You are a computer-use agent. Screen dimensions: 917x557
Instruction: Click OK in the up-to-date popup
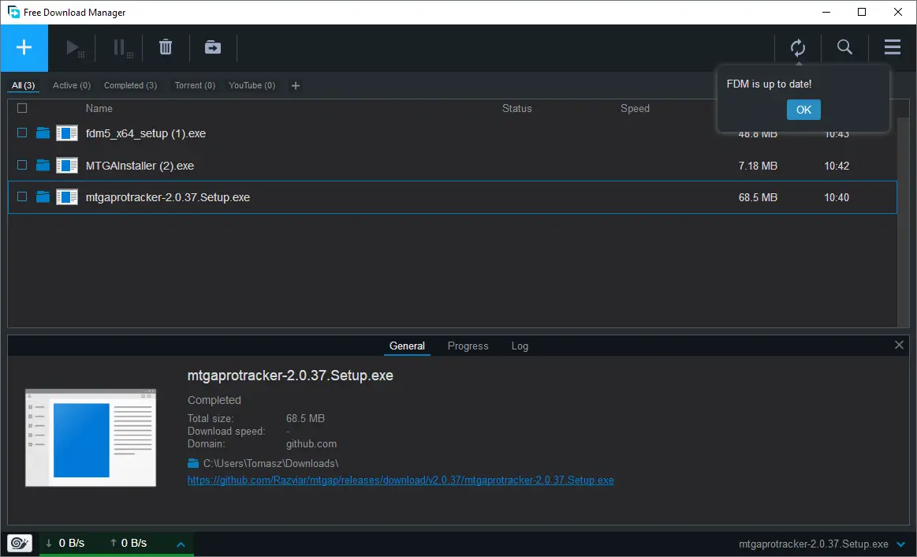click(x=803, y=110)
